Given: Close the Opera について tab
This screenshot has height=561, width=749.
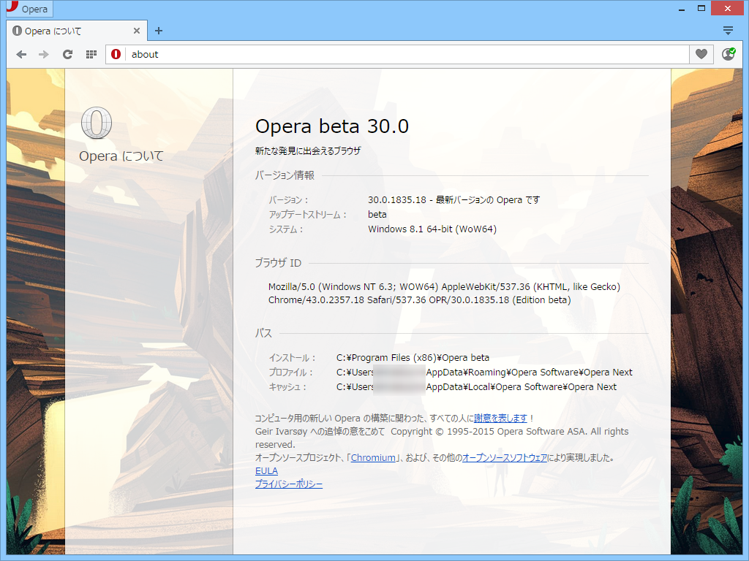Looking at the screenshot, I should [x=136, y=31].
